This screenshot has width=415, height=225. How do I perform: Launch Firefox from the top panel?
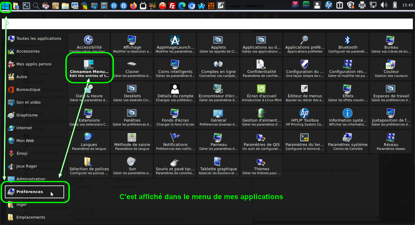coord(133,5)
